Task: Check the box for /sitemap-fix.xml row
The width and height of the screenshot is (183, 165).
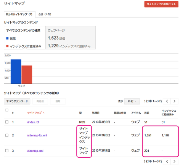Action: (x=7, y=135)
